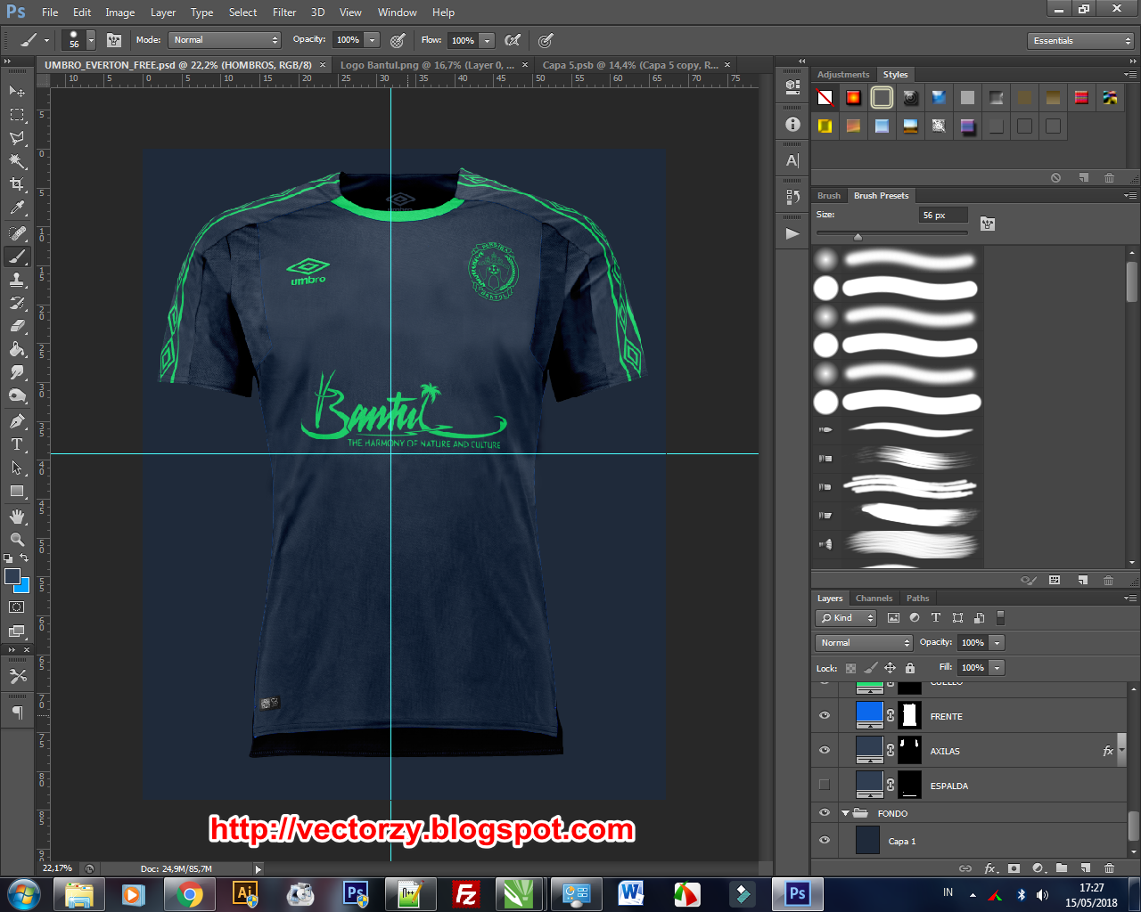Hide the FONDO group
1141x912 pixels.
click(825, 812)
